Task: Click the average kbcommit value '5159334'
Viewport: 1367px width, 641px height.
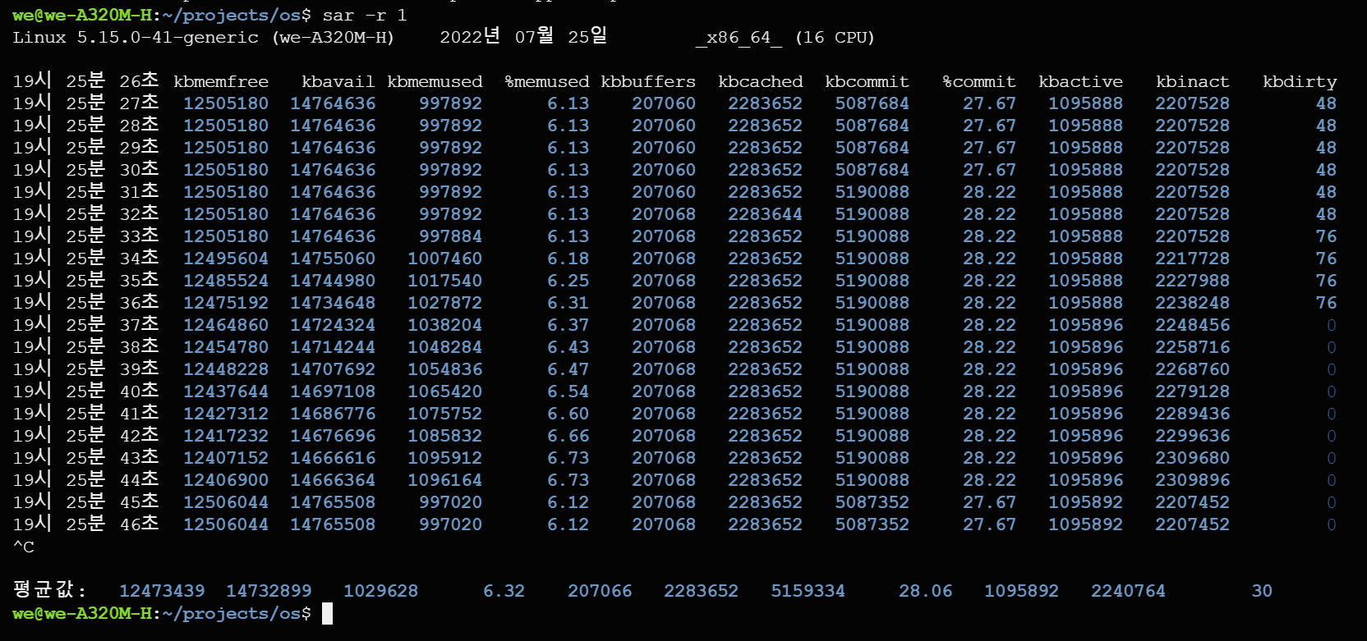Action: click(x=808, y=592)
